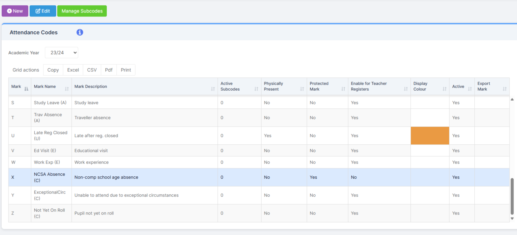Screen dimensions: 517x235
Task: Open Manage Subcodes
Action: 82,11
